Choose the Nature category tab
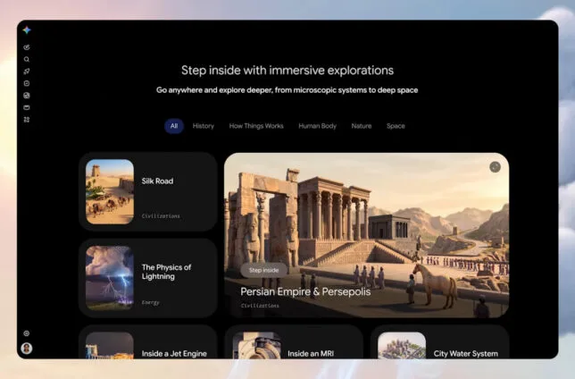The image size is (575, 379). coord(362,126)
